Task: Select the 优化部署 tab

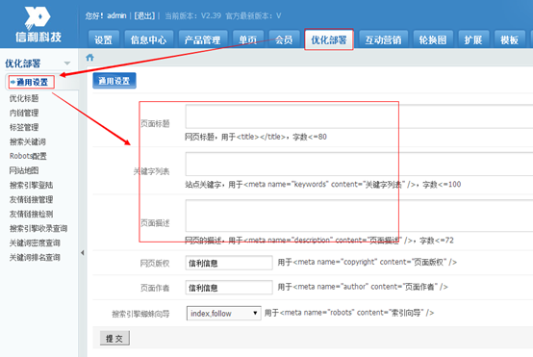Action: click(329, 39)
